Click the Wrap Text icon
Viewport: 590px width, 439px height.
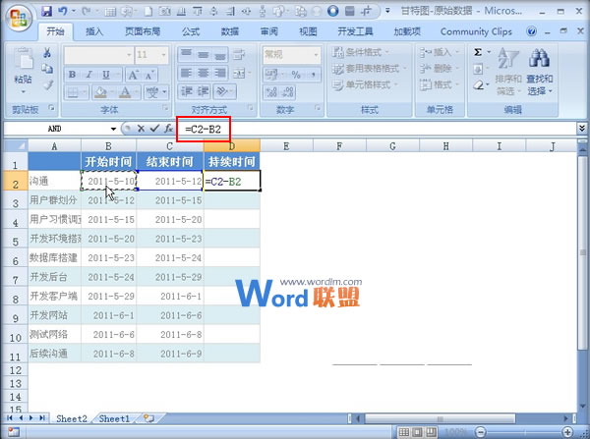(x=239, y=55)
